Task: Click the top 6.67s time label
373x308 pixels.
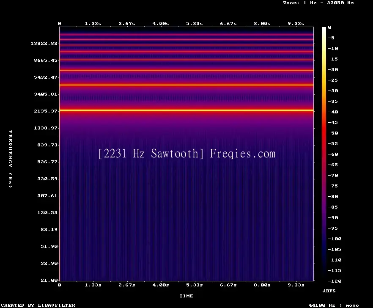Action: click(x=228, y=24)
